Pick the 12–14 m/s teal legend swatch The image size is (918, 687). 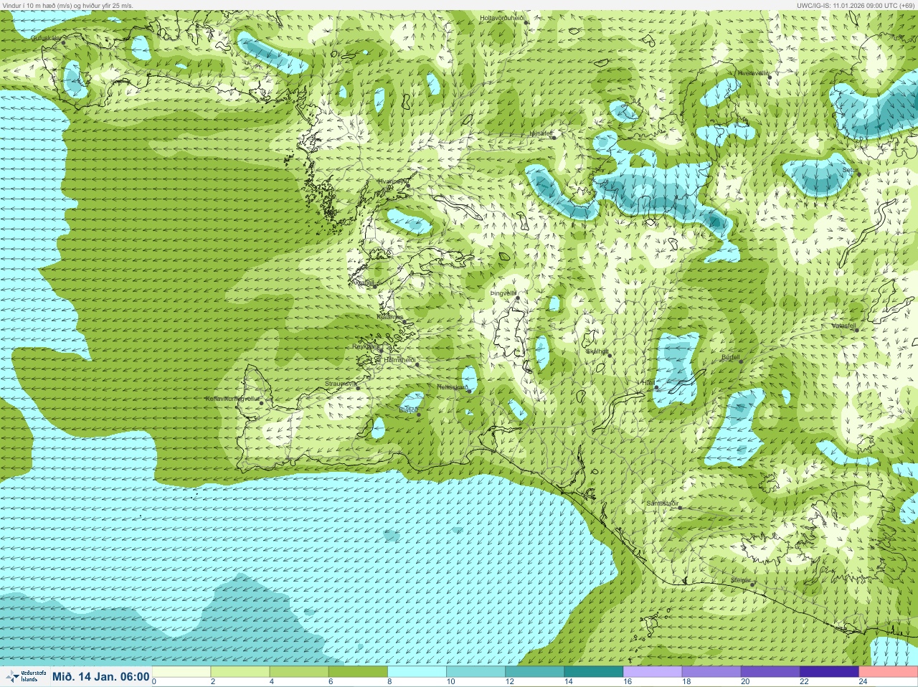[x=534, y=672]
